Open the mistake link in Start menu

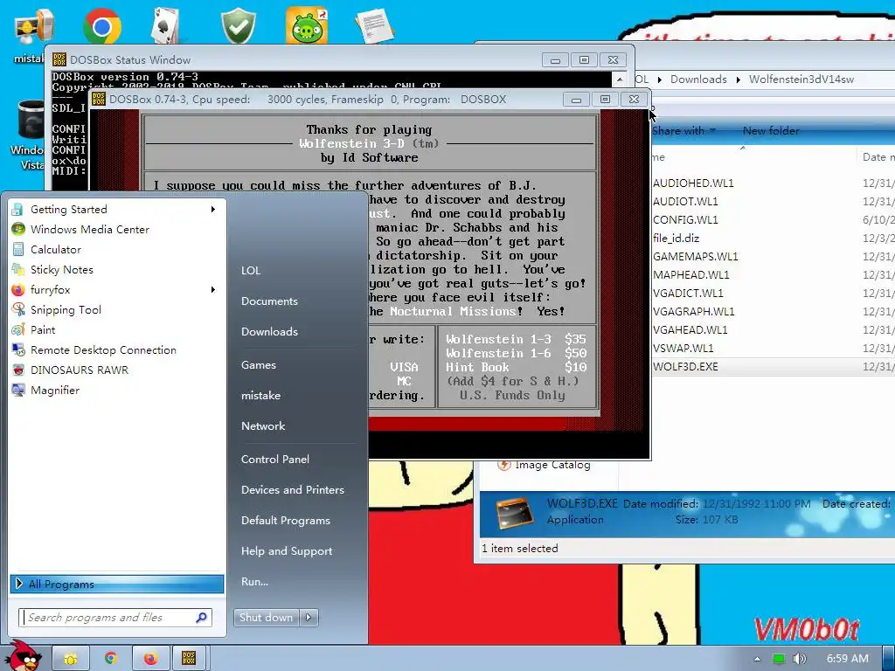pyautogui.click(x=260, y=396)
